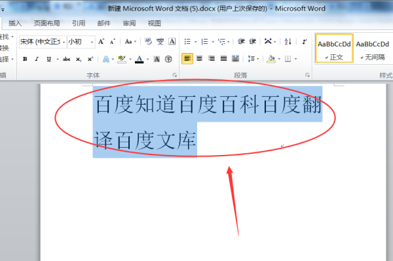The height and width of the screenshot is (261, 393).
Task: Open the underline style dropdown arrow
Action: pyautogui.click(x=58, y=60)
